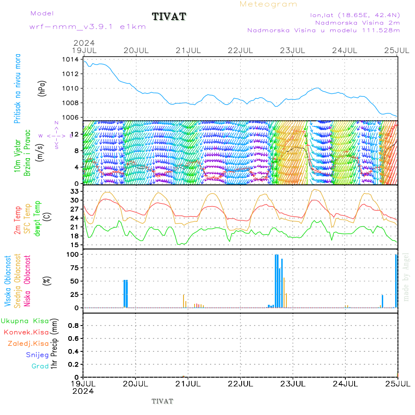Viewport: 415px width, 415px height.
Task: Click the small "TIVAT" caption below the chart
Action: click(x=162, y=402)
